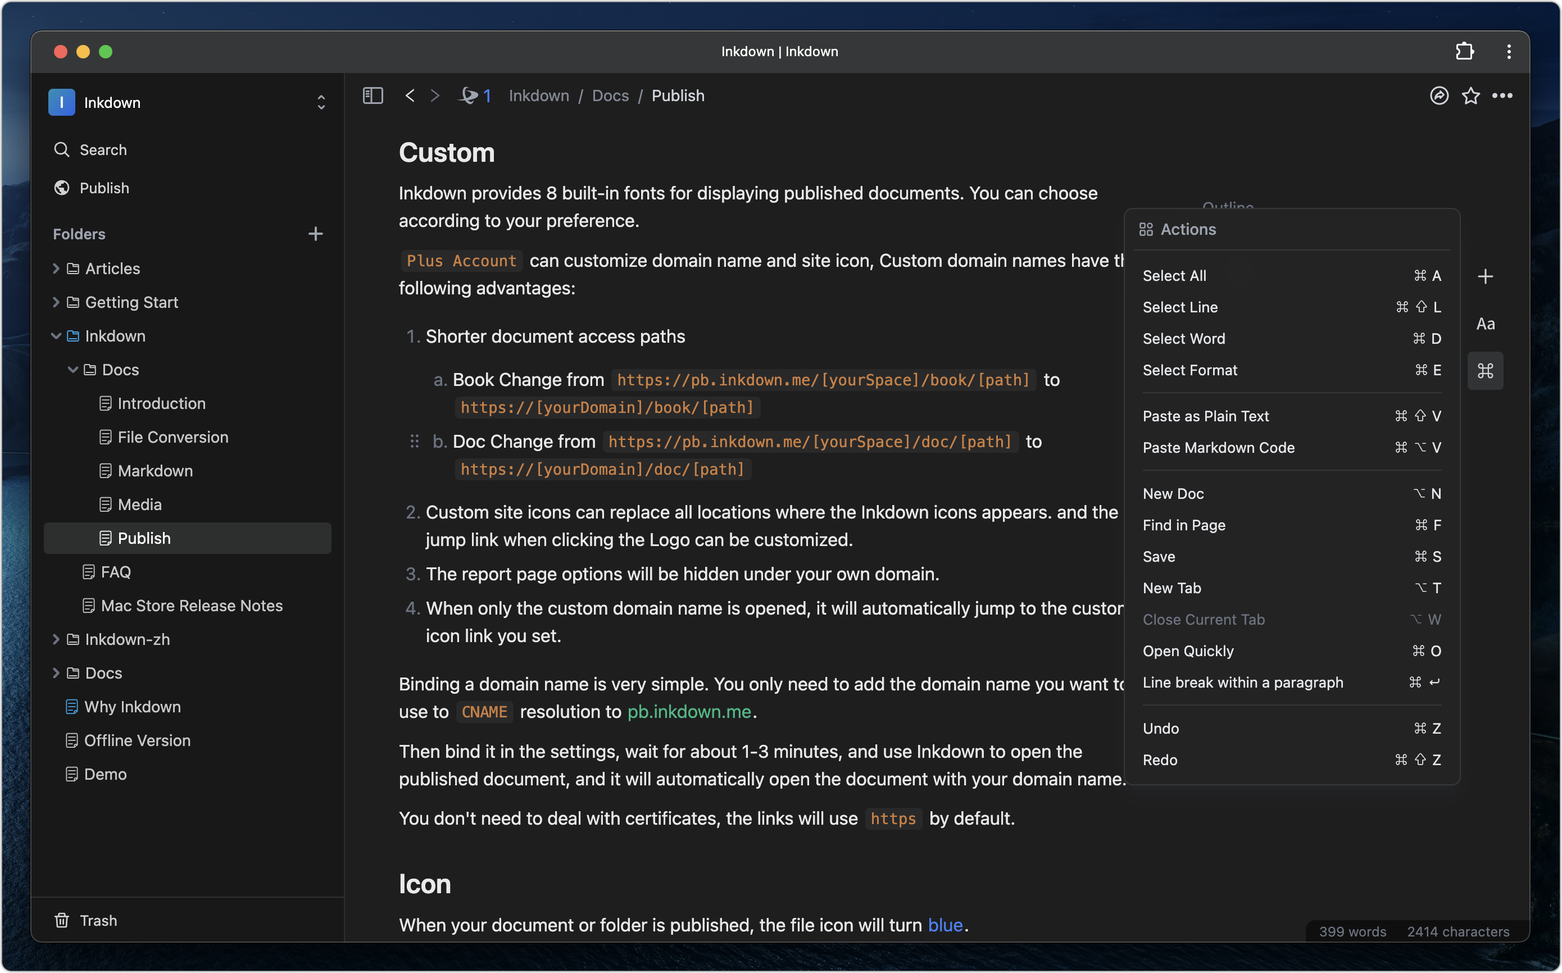
Task: Click the planet icon with count 1
Action: (x=475, y=96)
